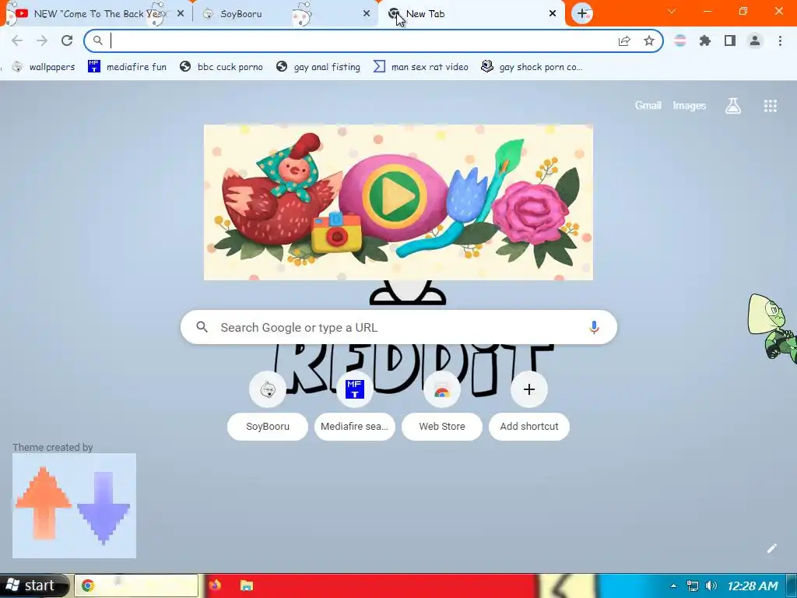Open a new tab with plus button

[x=582, y=13]
